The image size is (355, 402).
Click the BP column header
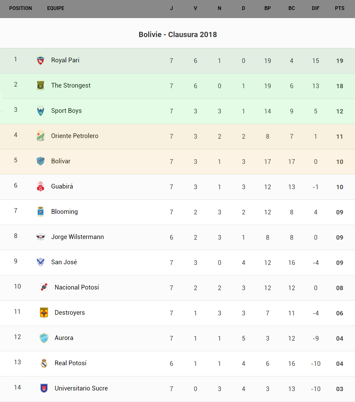point(268,8)
